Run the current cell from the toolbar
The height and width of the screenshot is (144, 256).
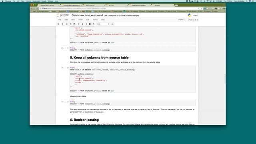[x=86, y=24]
